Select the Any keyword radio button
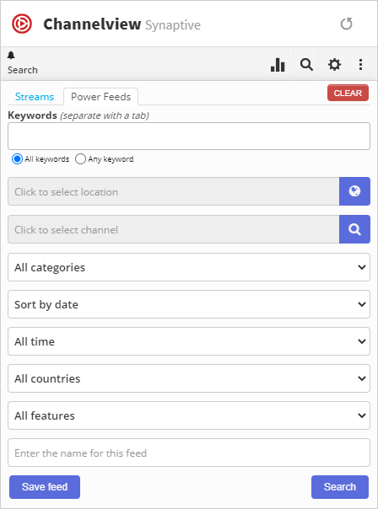The width and height of the screenshot is (378, 509). [x=80, y=159]
